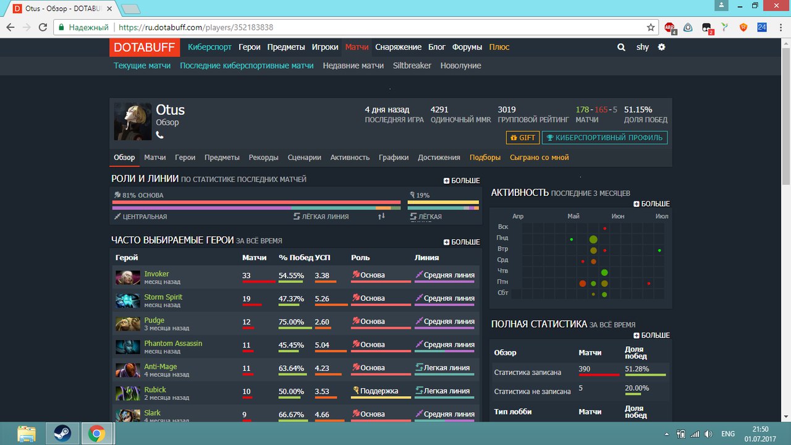
Task: Click the black extension icon with red 2 badge
Action: click(x=707, y=28)
